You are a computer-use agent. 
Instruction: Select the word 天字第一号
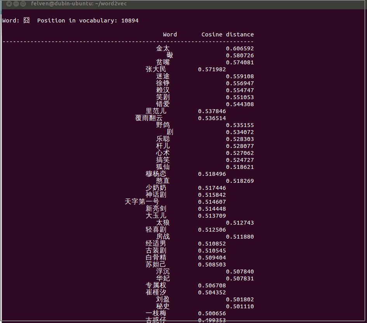pos(142,202)
